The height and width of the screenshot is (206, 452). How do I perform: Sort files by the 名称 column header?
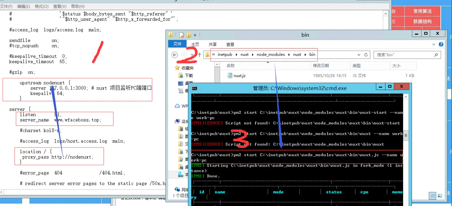click(x=266, y=66)
